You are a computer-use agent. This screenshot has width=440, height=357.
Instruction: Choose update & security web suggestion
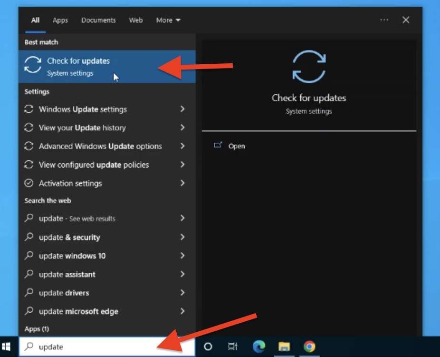coord(69,237)
